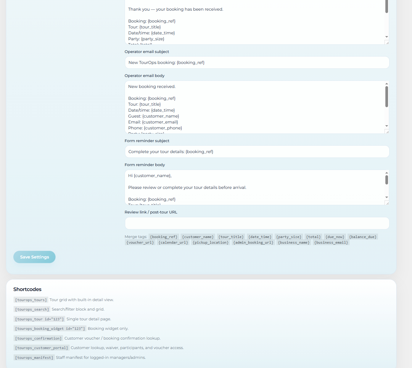Focus the Review link / post-tour URL field
Image resolution: width=412 pixels, height=368 pixels.
pyautogui.click(x=257, y=223)
